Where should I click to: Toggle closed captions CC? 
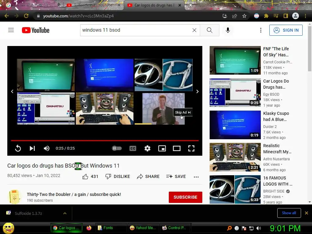pyautogui.click(x=133, y=148)
